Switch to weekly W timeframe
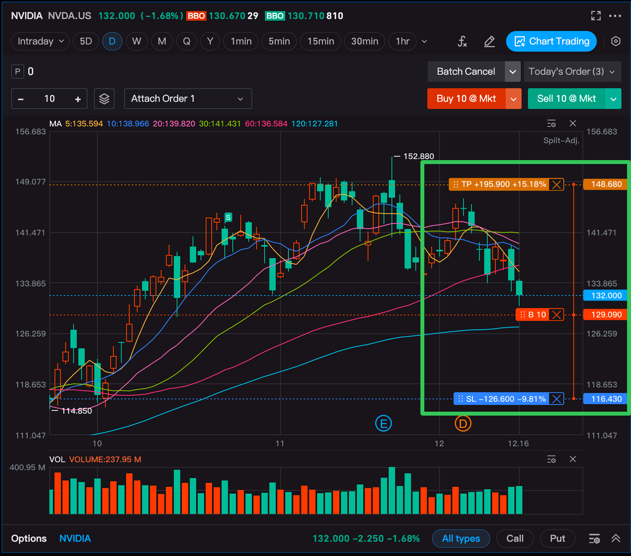Viewport: 631px width, 556px height. tap(136, 41)
